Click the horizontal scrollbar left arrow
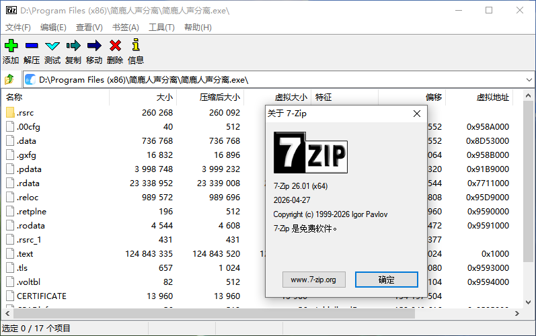The image size is (536, 336). 7,313
